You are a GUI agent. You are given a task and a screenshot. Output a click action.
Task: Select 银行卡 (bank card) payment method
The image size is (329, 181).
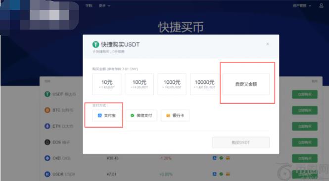175,115
